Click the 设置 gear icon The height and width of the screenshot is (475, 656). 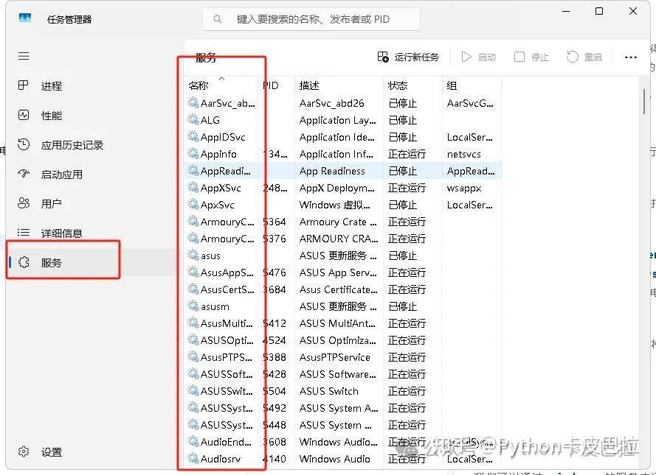pos(24,451)
